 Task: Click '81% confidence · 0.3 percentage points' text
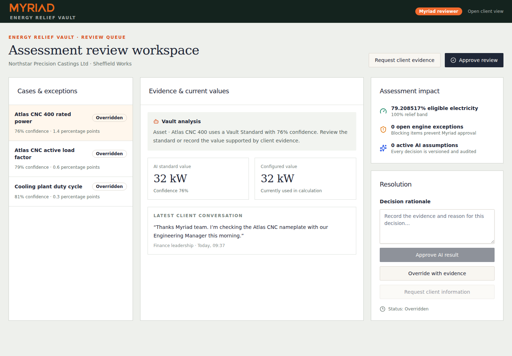pos(57,197)
